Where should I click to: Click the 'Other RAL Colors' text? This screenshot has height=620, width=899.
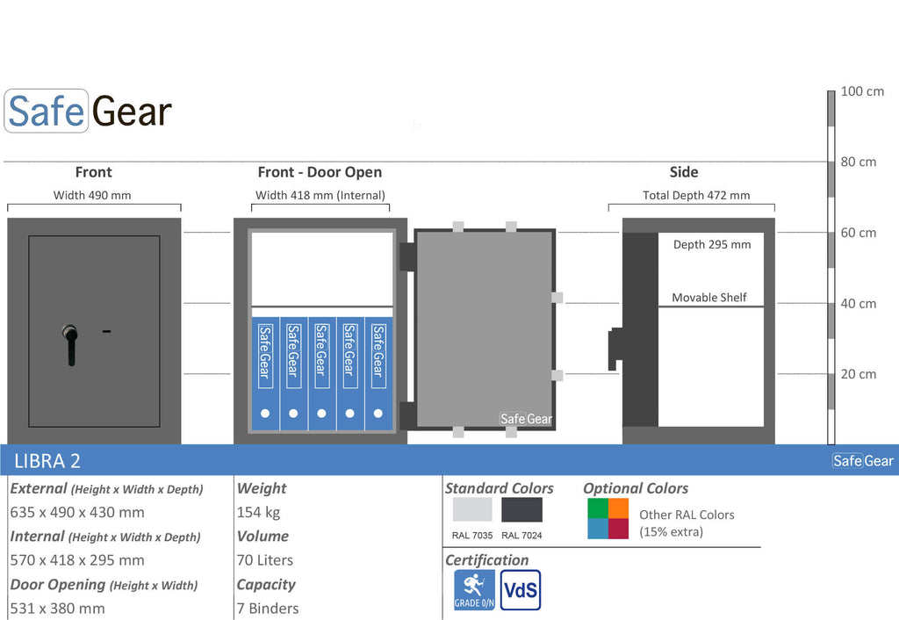(687, 515)
